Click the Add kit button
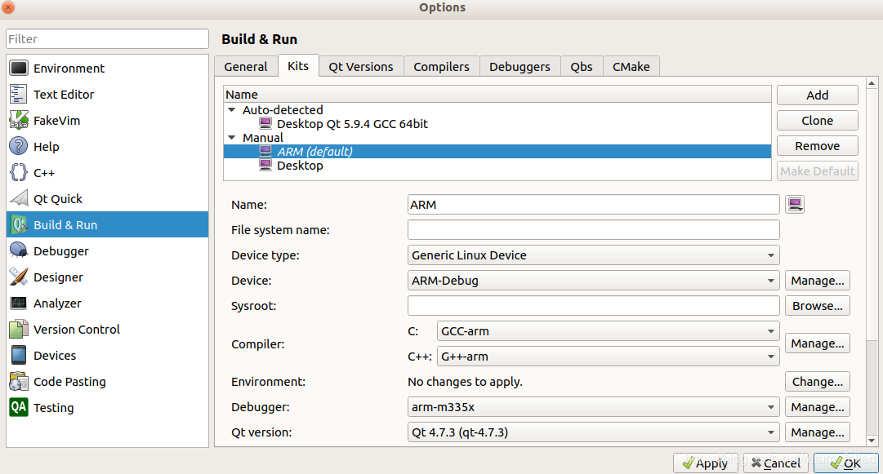 tap(817, 95)
